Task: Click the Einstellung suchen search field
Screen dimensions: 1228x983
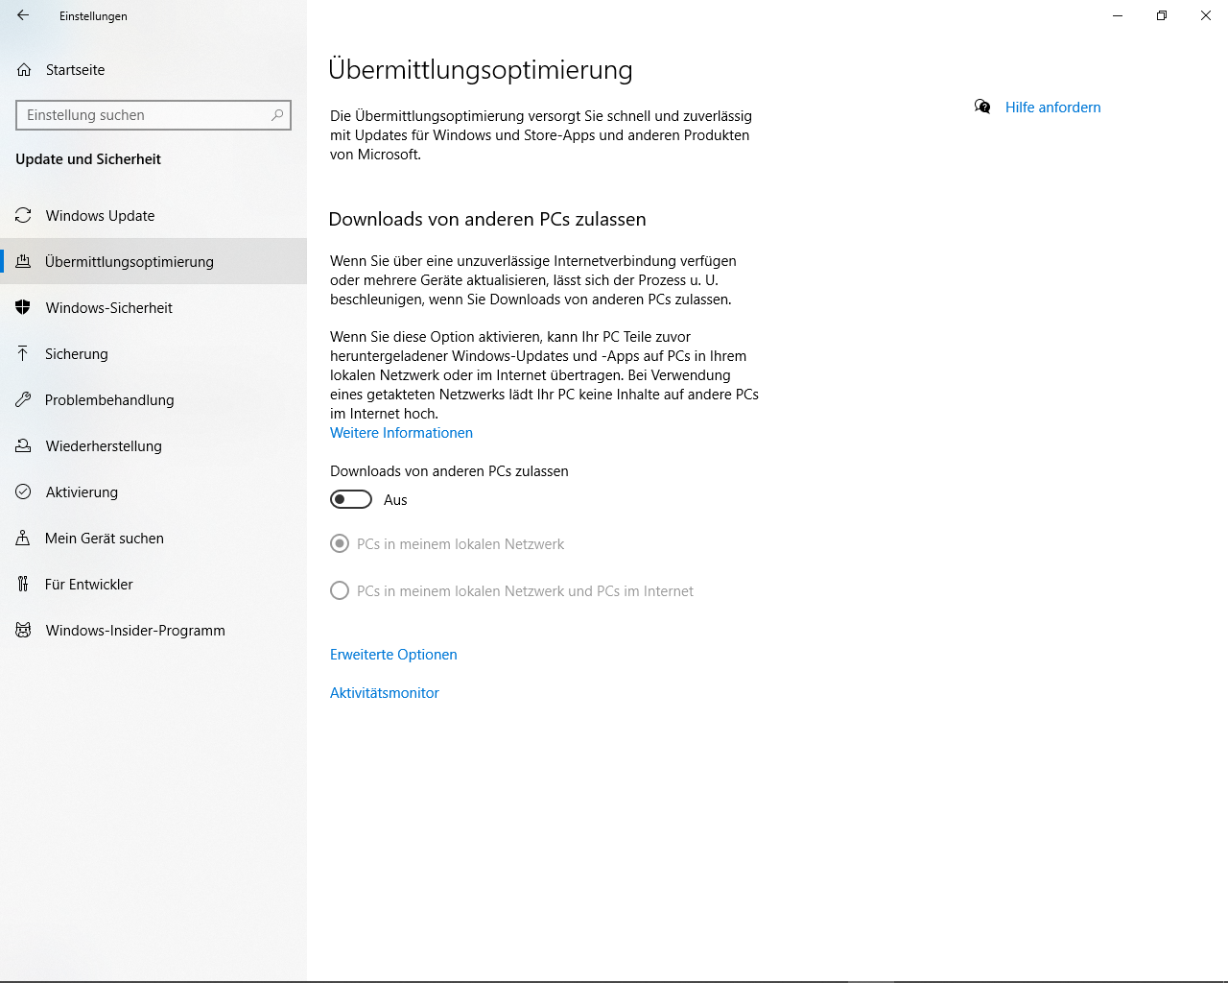Action: coord(153,115)
